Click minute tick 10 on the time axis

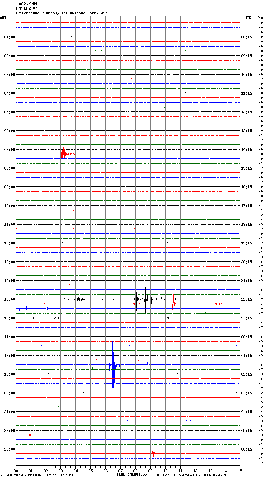point(165,470)
